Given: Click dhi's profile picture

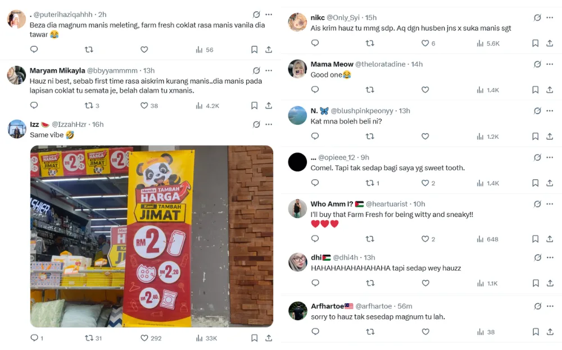Looking at the screenshot, I should point(297,262).
